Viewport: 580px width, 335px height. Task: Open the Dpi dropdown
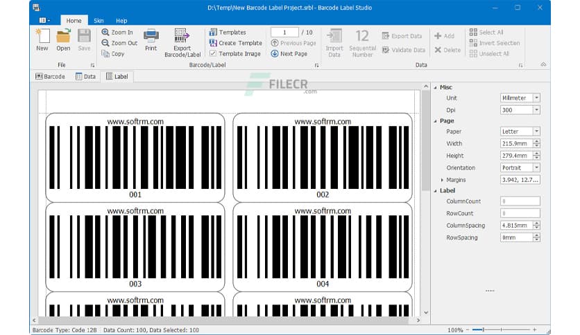point(536,110)
